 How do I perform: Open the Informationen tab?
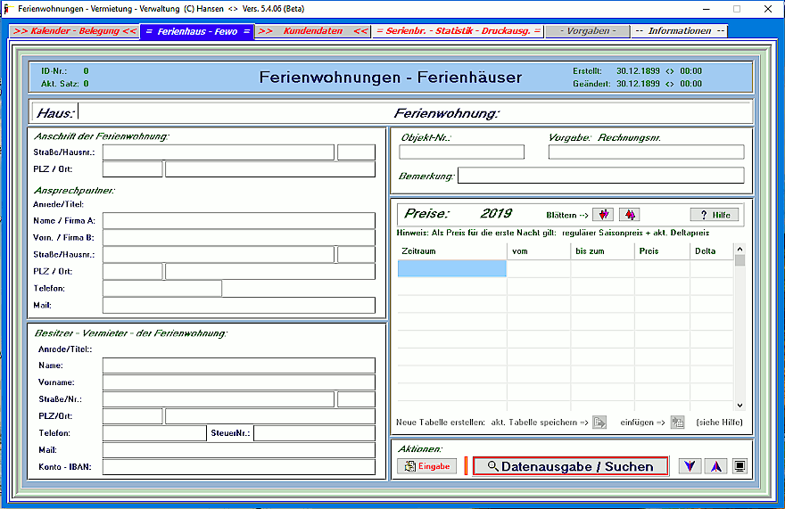(x=679, y=31)
